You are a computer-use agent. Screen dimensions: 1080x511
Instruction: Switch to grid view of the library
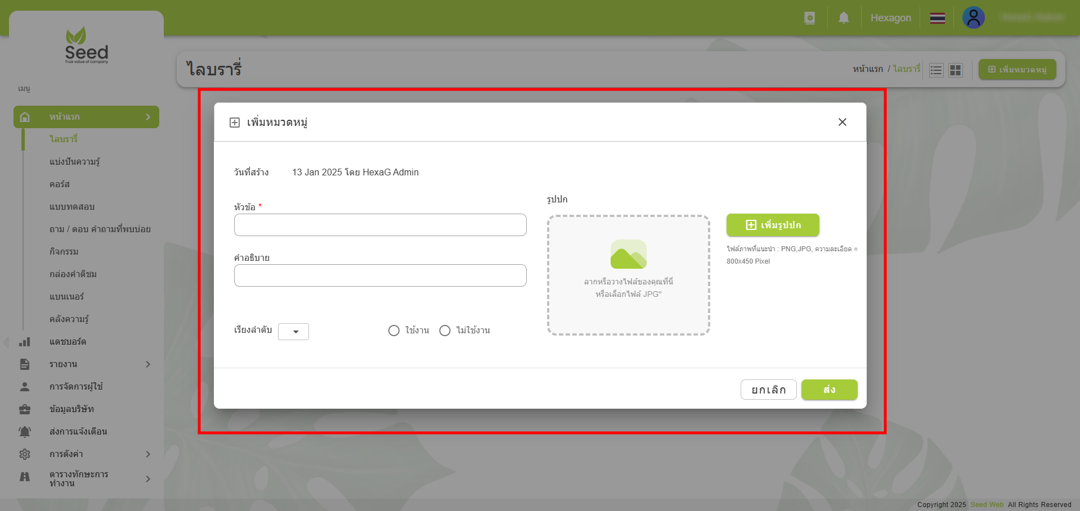pos(955,70)
